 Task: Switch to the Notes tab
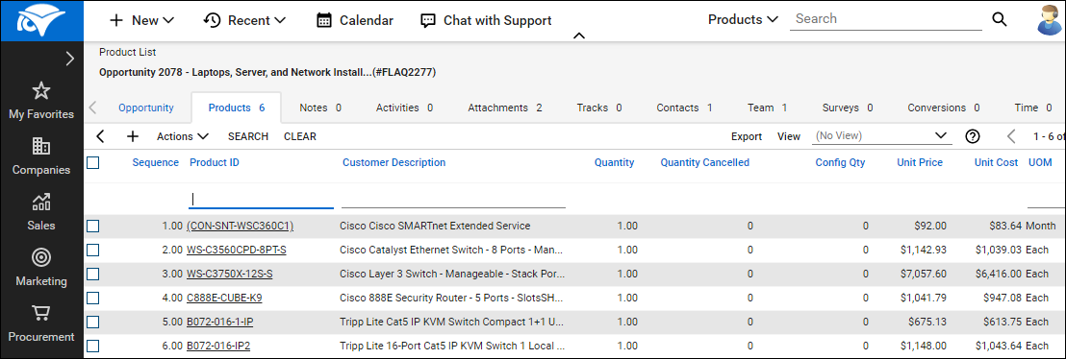320,108
